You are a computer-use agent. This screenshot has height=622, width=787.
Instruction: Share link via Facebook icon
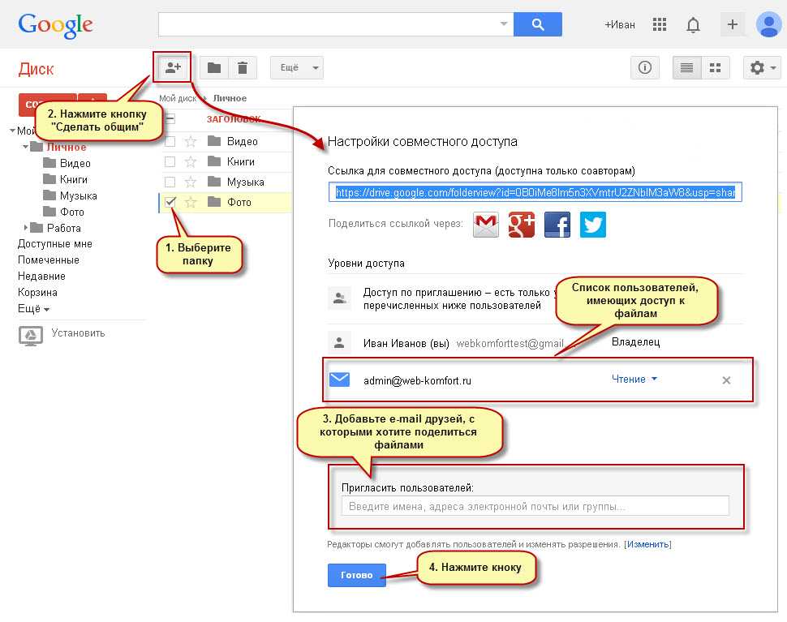tap(557, 224)
